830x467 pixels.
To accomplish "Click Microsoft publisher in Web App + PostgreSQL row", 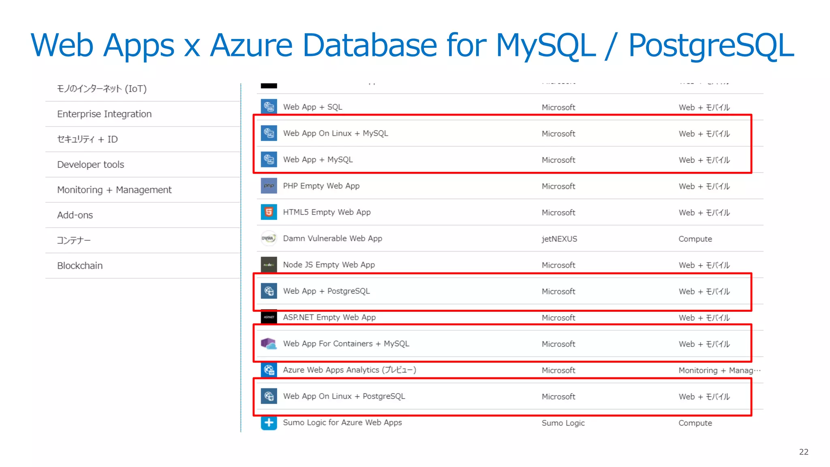I will coord(558,291).
